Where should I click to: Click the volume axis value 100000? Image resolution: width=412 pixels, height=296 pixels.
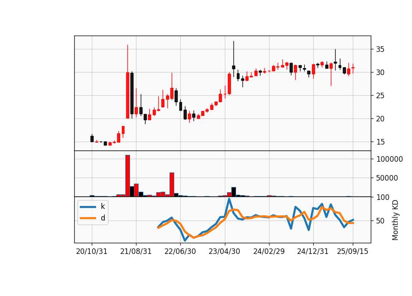(389, 159)
